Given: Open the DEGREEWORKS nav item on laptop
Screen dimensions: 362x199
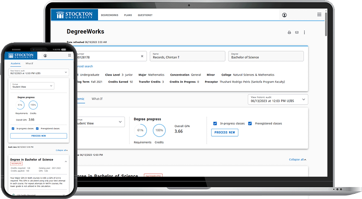Looking at the screenshot, I should [x=110, y=15].
